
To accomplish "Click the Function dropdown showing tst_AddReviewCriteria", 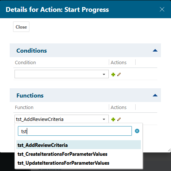I will pyautogui.click(x=61, y=119).
